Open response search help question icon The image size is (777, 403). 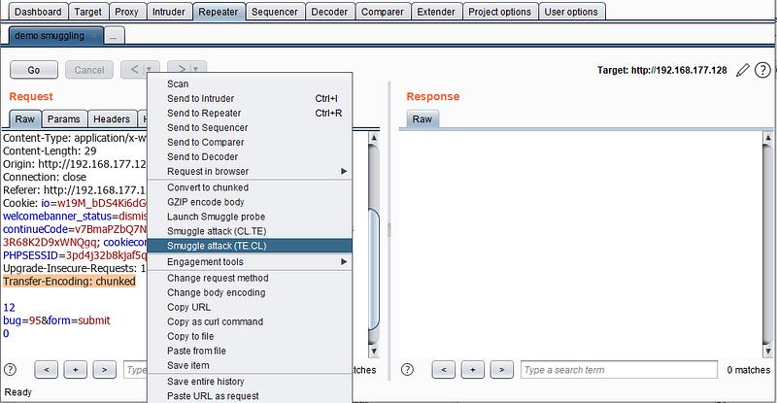pos(407,369)
